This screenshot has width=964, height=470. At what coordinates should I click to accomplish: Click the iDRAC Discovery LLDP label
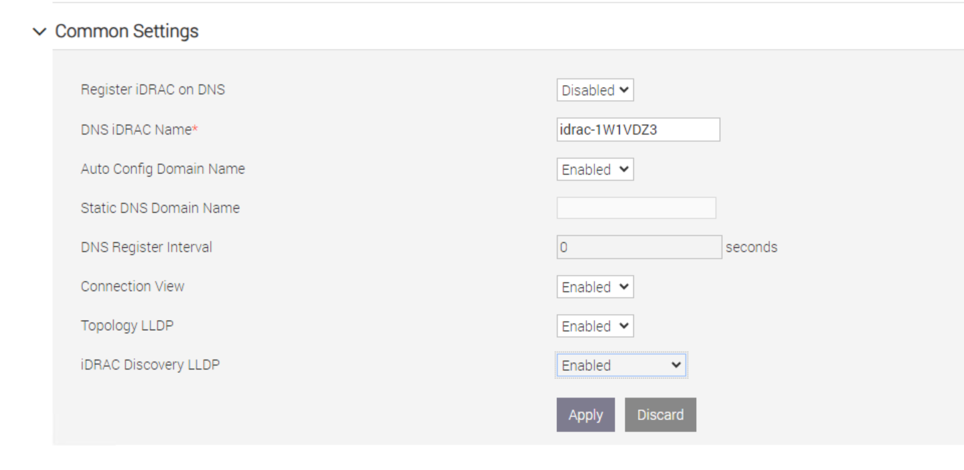point(150,366)
